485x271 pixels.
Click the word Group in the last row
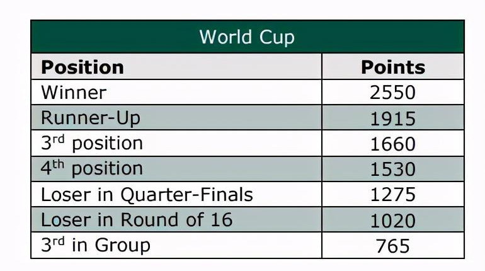[x=122, y=245]
